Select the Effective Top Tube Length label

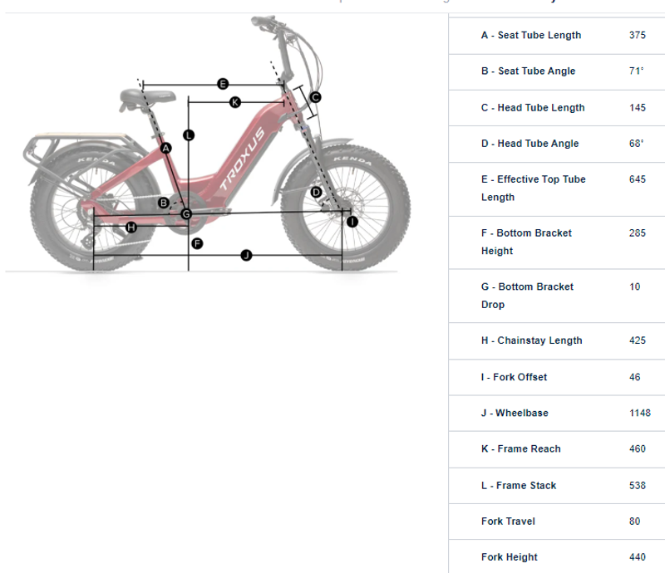pyautogui.click(x=533, y=189)
